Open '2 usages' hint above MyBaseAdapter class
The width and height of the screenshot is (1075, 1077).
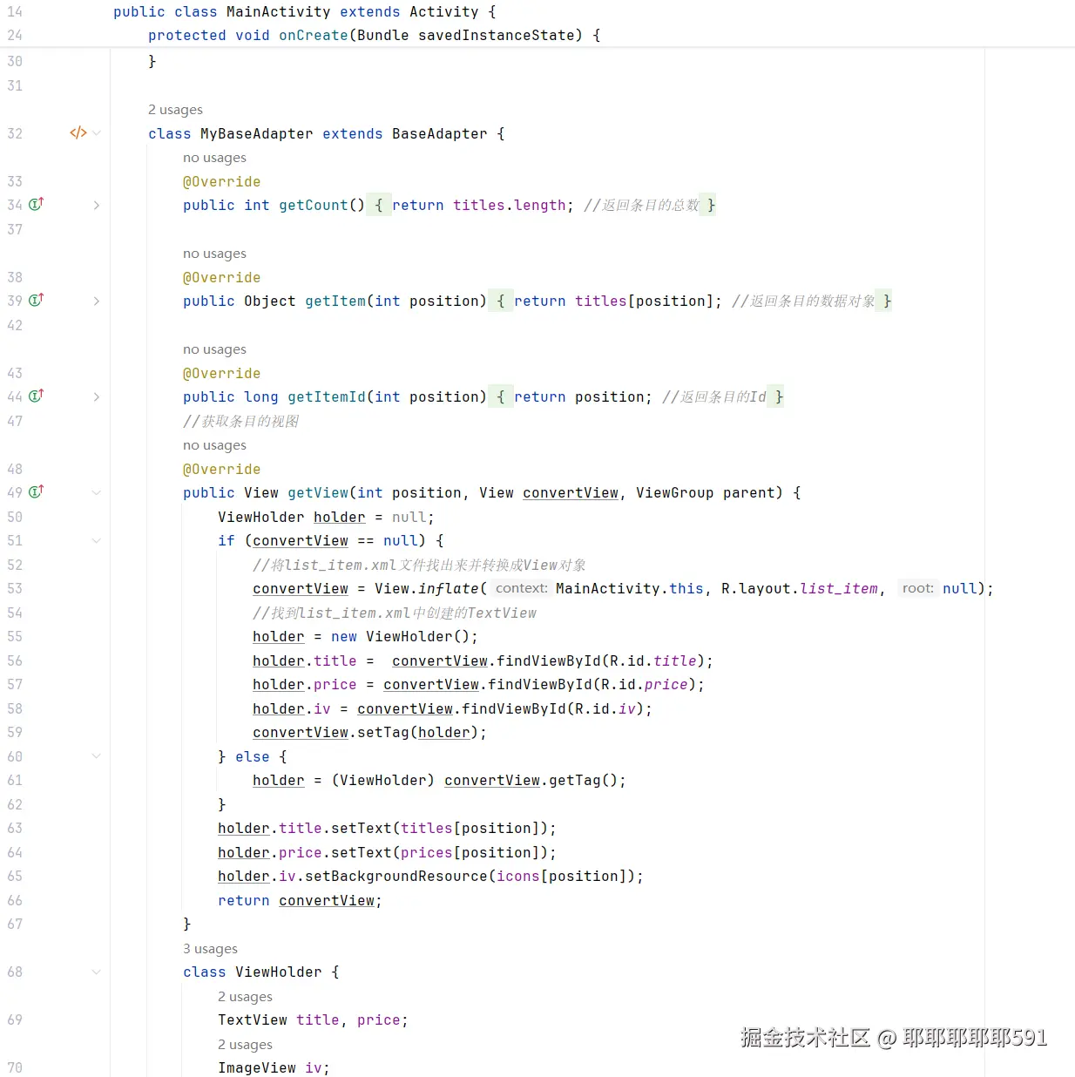click(x=175, y=110)
